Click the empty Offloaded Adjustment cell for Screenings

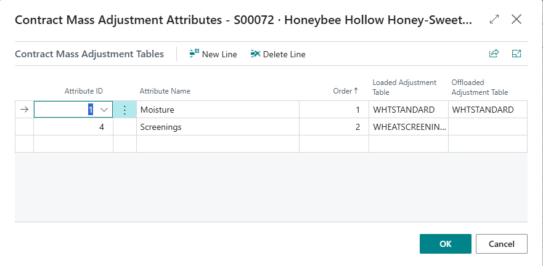click(487, 127)
